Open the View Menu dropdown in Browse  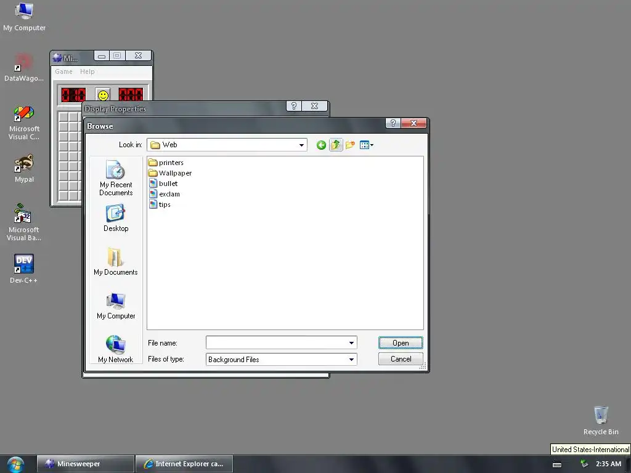pos(366,145)
